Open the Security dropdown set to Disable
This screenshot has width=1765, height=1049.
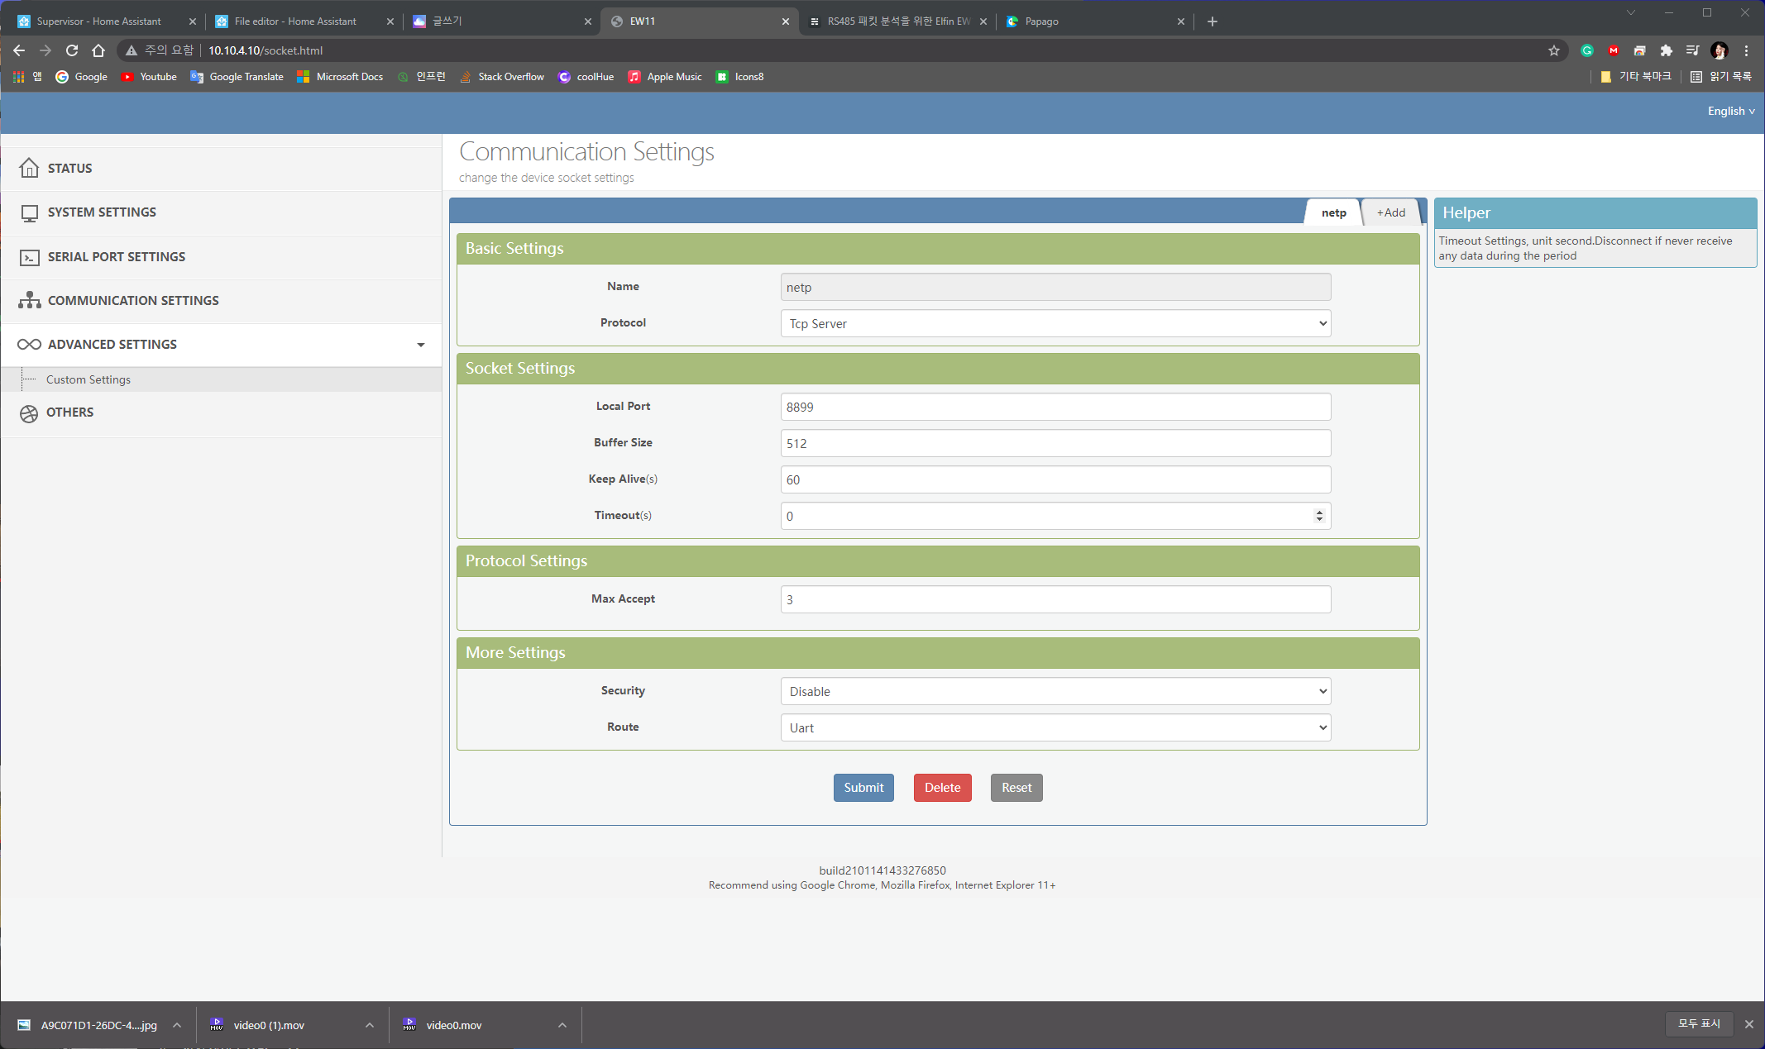point(1055,692)
